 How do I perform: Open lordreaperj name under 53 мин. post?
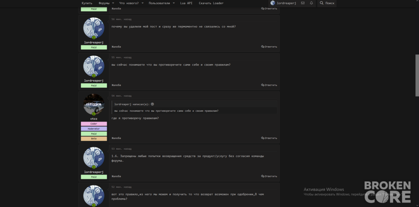[94, 172]
